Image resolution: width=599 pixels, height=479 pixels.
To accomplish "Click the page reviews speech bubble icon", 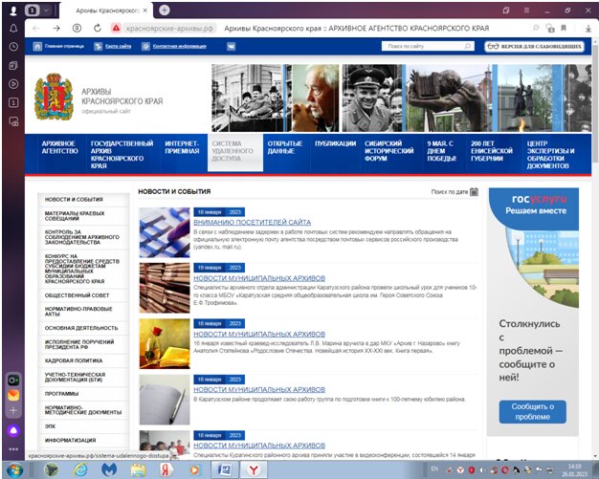I will [536, 28].
